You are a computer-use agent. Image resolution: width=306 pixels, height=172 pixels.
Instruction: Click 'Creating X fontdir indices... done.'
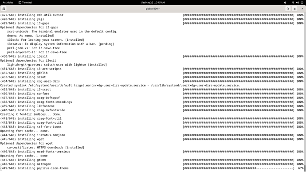[31, 114]
